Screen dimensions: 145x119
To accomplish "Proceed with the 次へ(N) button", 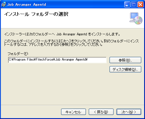I will click(129, 112).
